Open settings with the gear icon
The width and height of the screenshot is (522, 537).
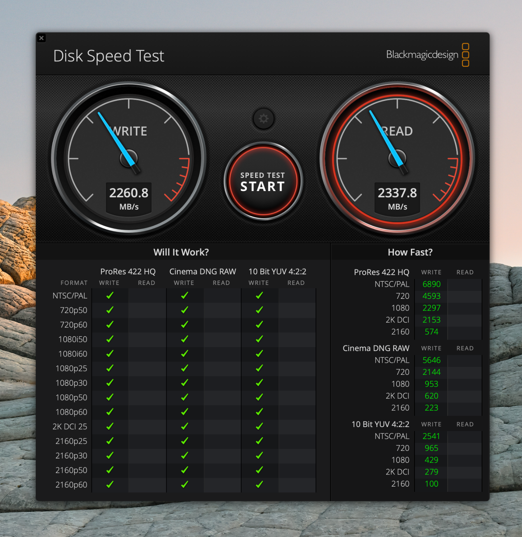click(x=264, y=119)
